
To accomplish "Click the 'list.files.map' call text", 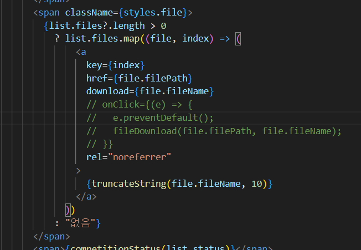I will [x=102, y=39].
